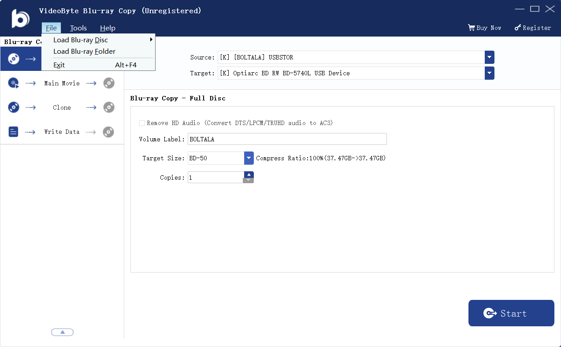
Task: Click the shopping cart Buy Now icon
Action: [x=472, y=27]
